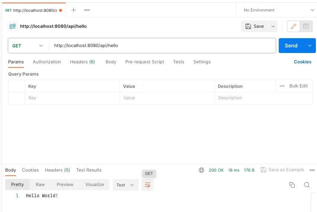This screenshot has width=317, height=212.
Task: Search within the response body
Action: pos(307,185)
